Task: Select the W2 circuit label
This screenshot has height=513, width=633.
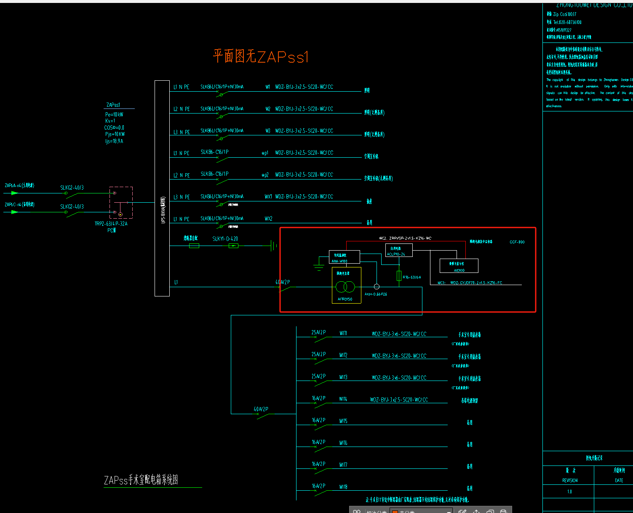Action: [x=268, y=109]
